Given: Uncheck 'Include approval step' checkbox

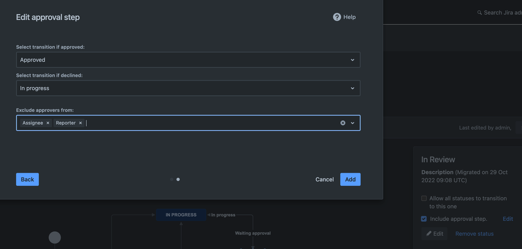Looking at the screenshot, I should (424, 219).
